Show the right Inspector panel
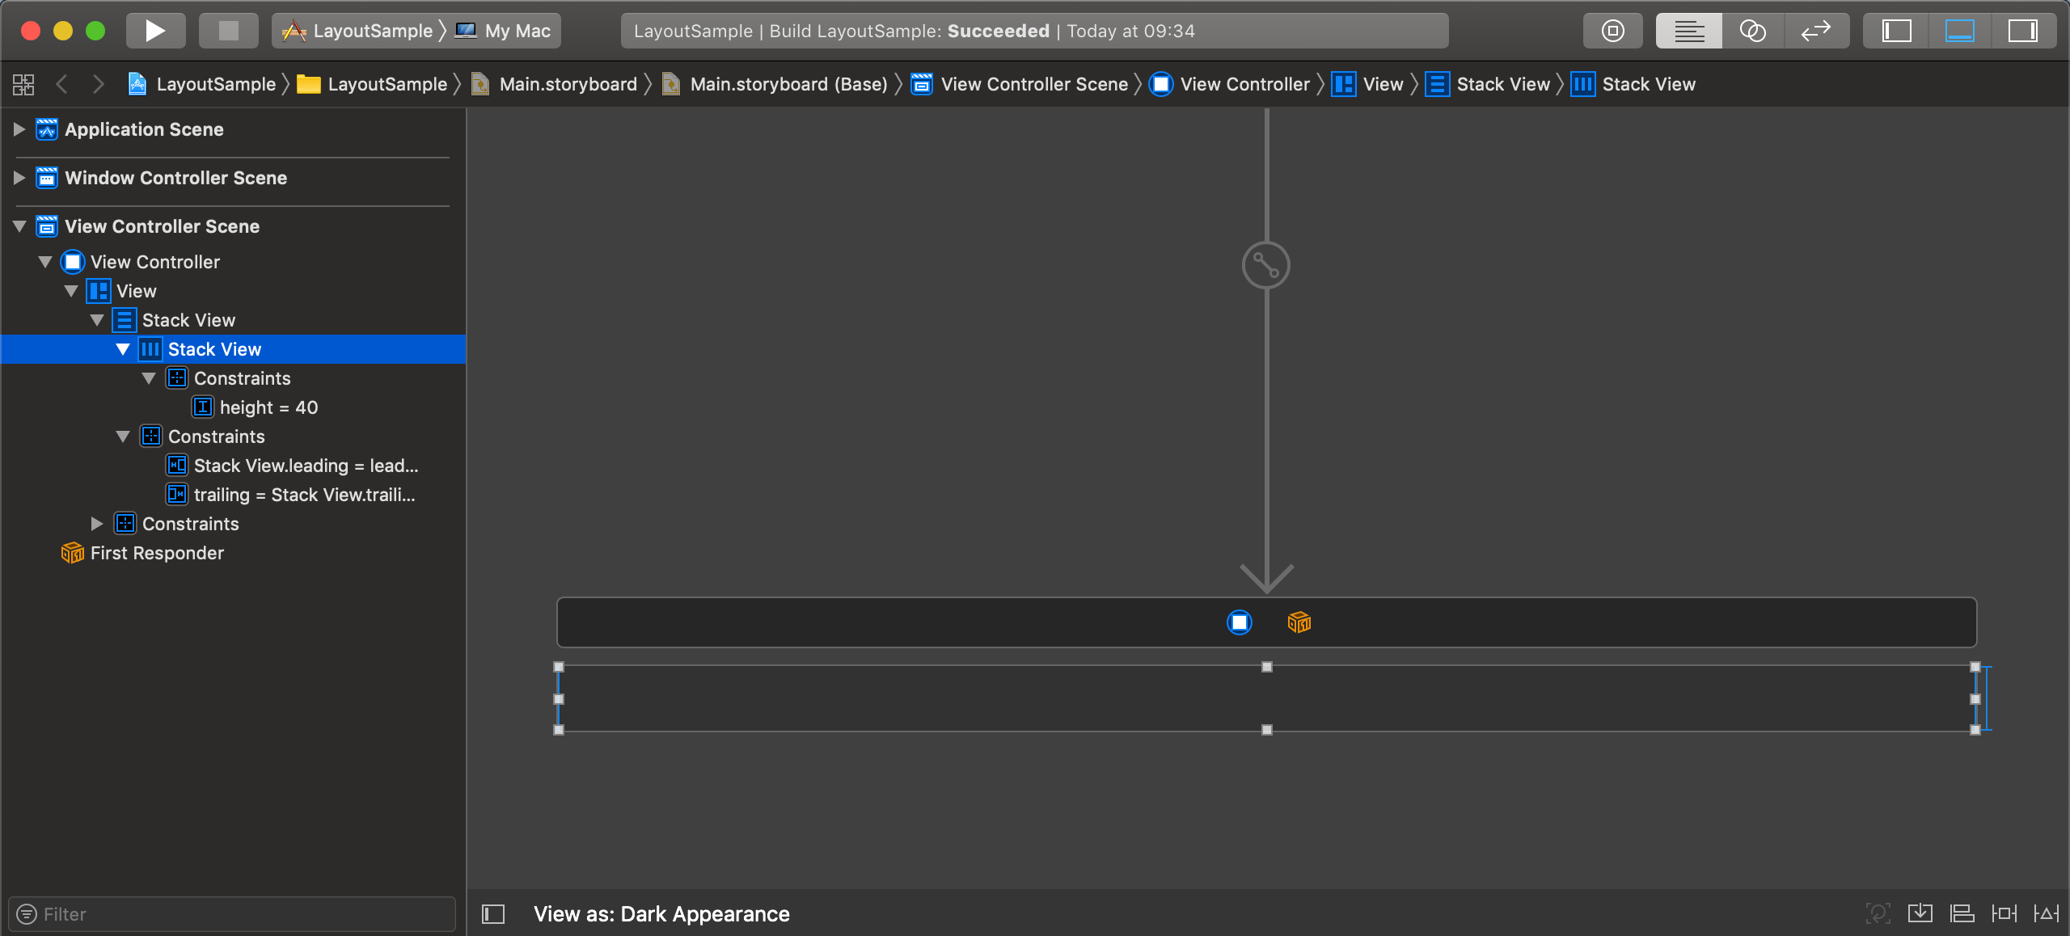Image resolution: width=2070 pixels, height=936 pixels. pos(2023,31)
